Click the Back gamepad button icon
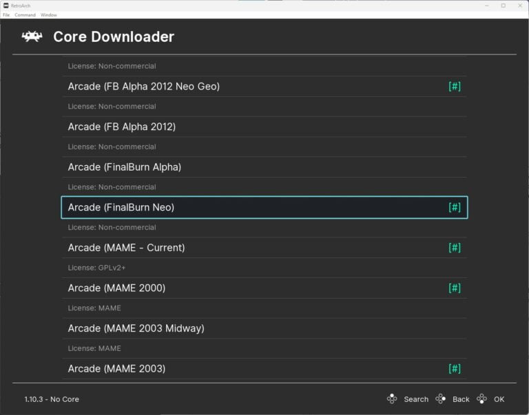This screenshot has width=529, height=415. [x=441, y=398]
